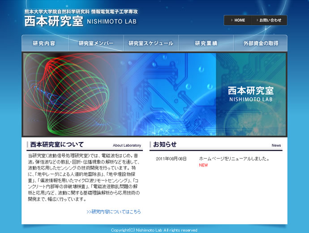The image size is (309, 233).
Task: Click the HOME button
Action: (237, 20)
